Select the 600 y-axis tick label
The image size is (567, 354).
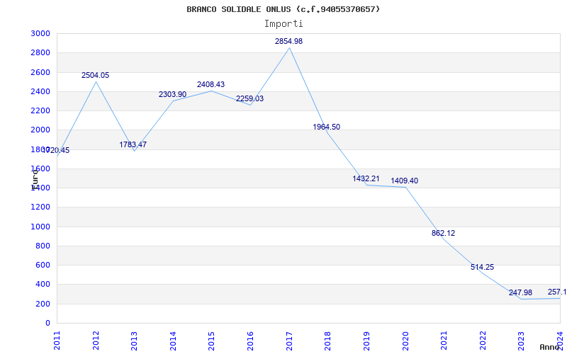(x=43, y=265)
